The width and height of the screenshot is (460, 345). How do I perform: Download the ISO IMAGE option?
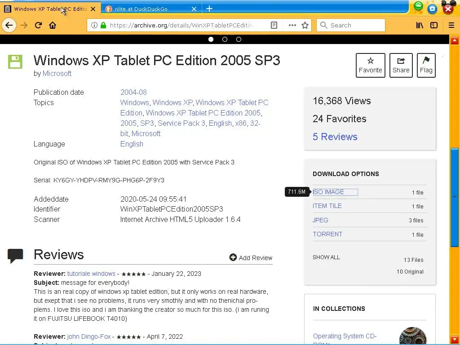click(328, 192)
